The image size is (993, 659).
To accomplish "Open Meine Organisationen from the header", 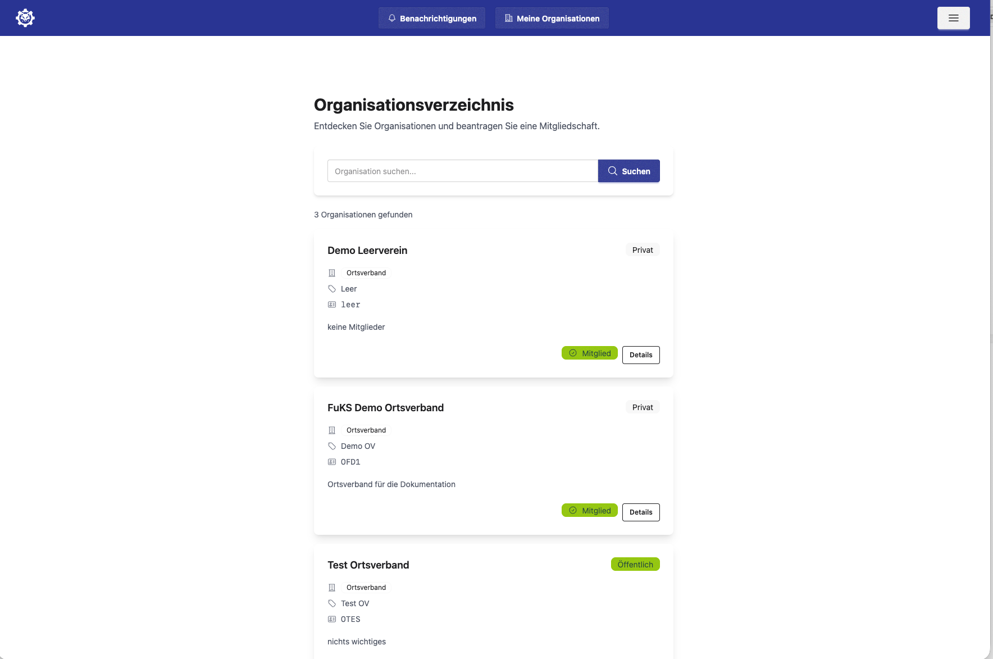I will (552, 18).
